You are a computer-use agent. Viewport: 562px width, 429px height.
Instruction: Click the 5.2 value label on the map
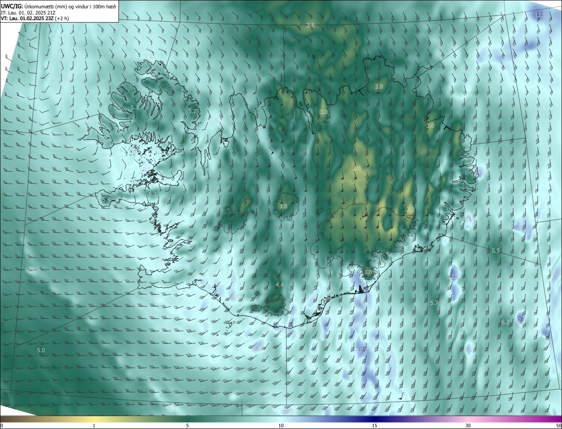pos(192,111)
